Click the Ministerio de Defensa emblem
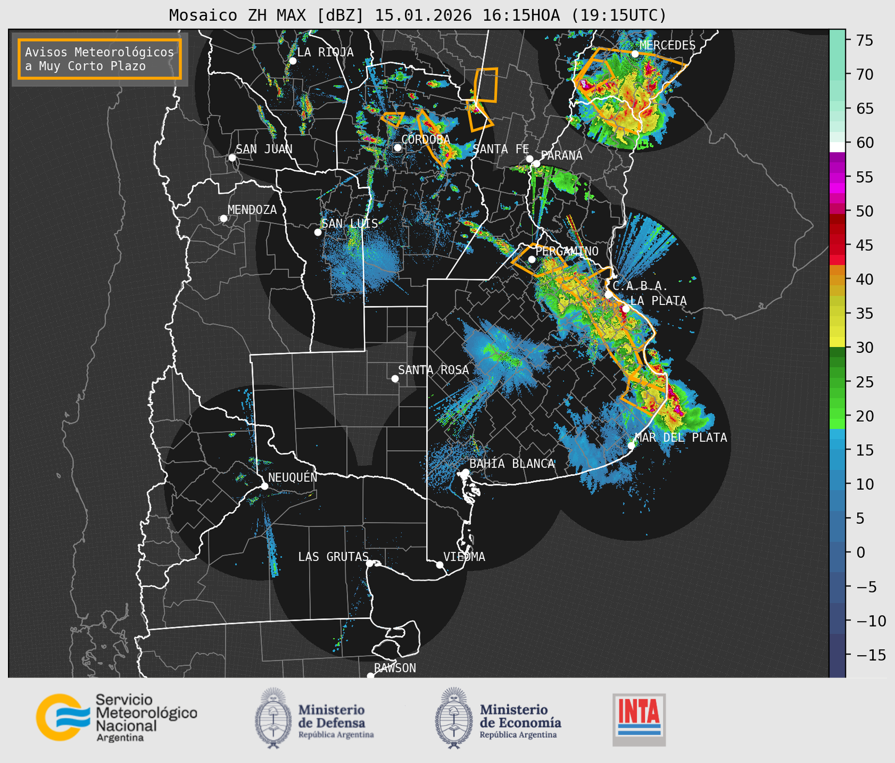The width and height of the screenshot is (895, 763). pos(273,718)
